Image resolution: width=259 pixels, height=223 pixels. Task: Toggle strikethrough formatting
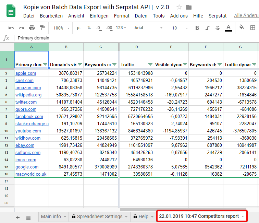point(218,28)
